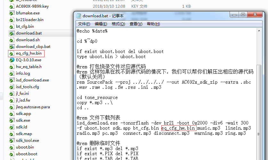Select the uboot.bin file name in Explorer

pos(25,147)
